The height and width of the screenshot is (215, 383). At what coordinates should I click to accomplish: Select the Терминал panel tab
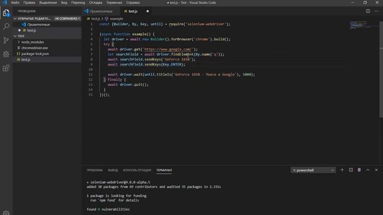coord(164,170)
